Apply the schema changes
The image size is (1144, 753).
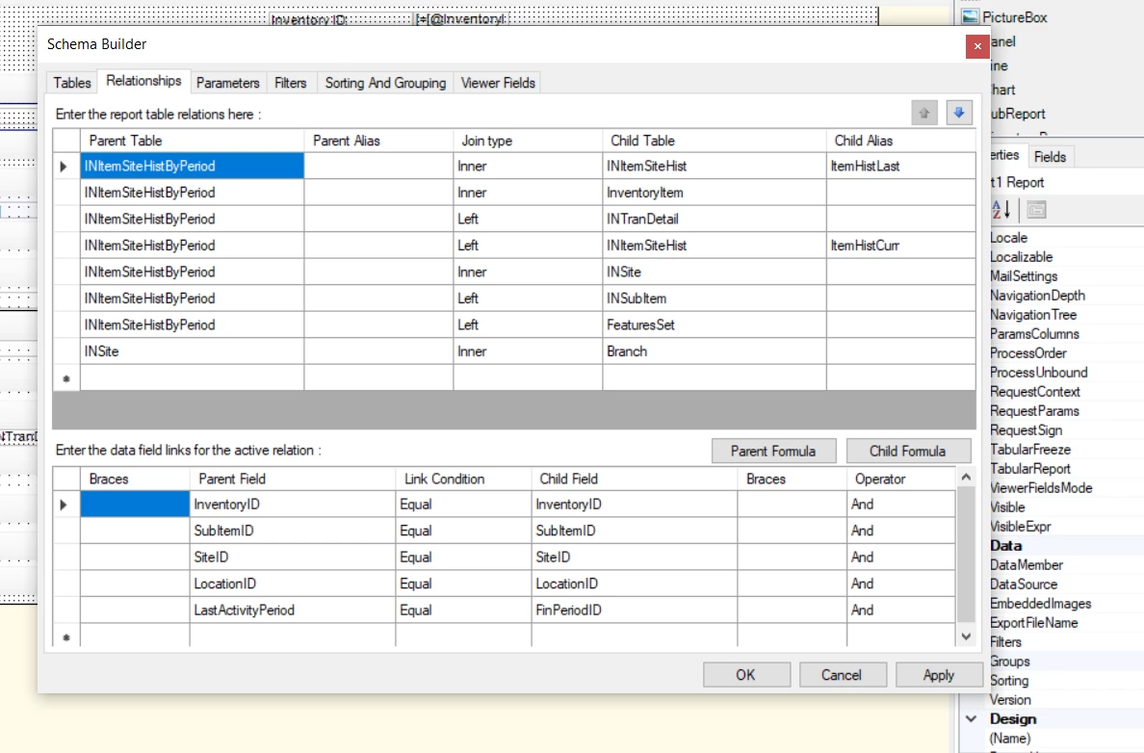(938, 675)
